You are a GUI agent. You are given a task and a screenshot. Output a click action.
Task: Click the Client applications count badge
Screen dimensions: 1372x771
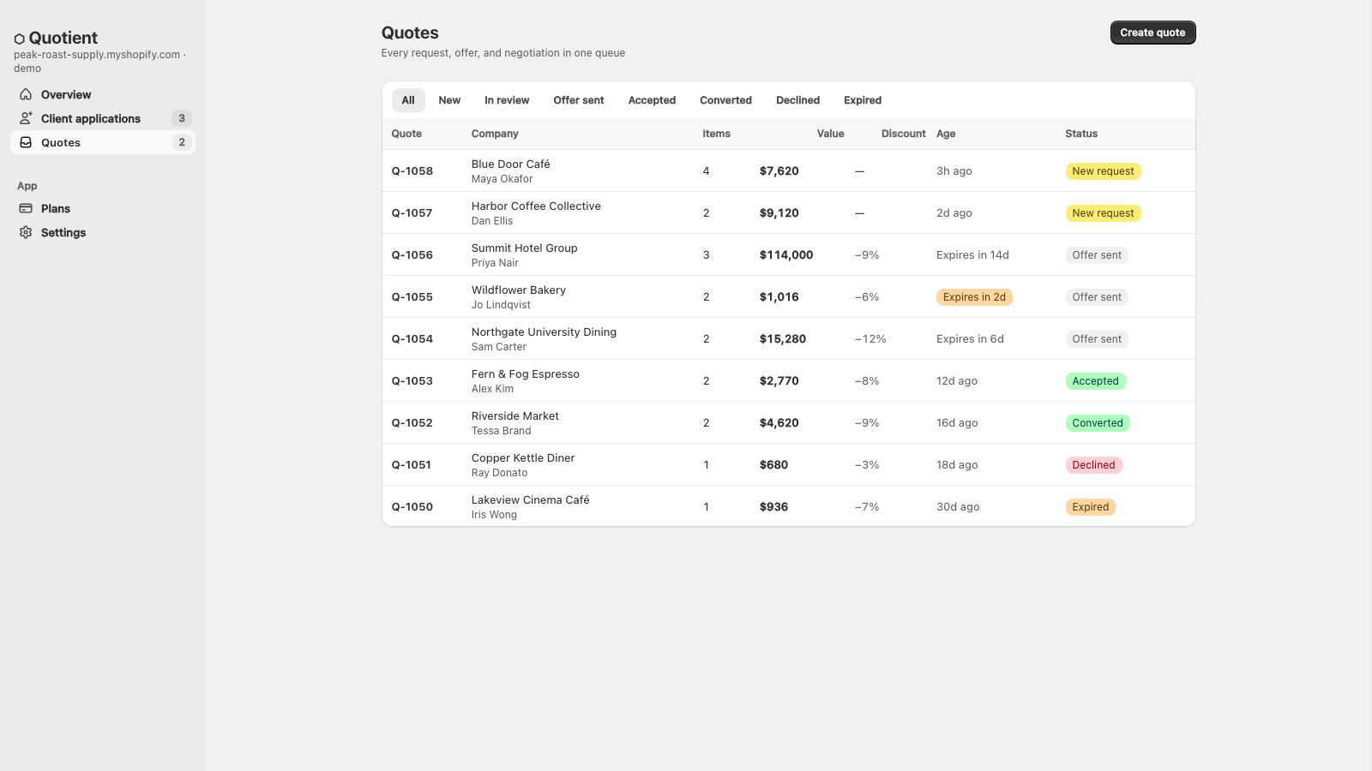click(181, 118)
